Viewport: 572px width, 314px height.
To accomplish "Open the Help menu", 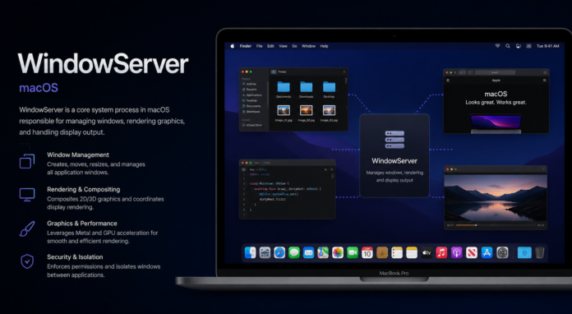I will pos(325,46).
